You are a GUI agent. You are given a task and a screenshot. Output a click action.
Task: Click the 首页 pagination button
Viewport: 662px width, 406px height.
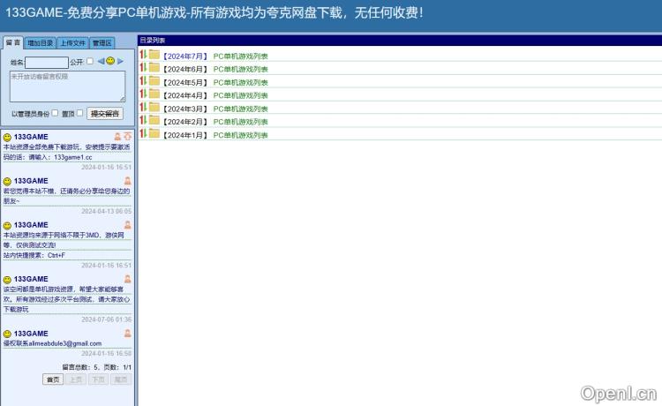coord(53,379)
